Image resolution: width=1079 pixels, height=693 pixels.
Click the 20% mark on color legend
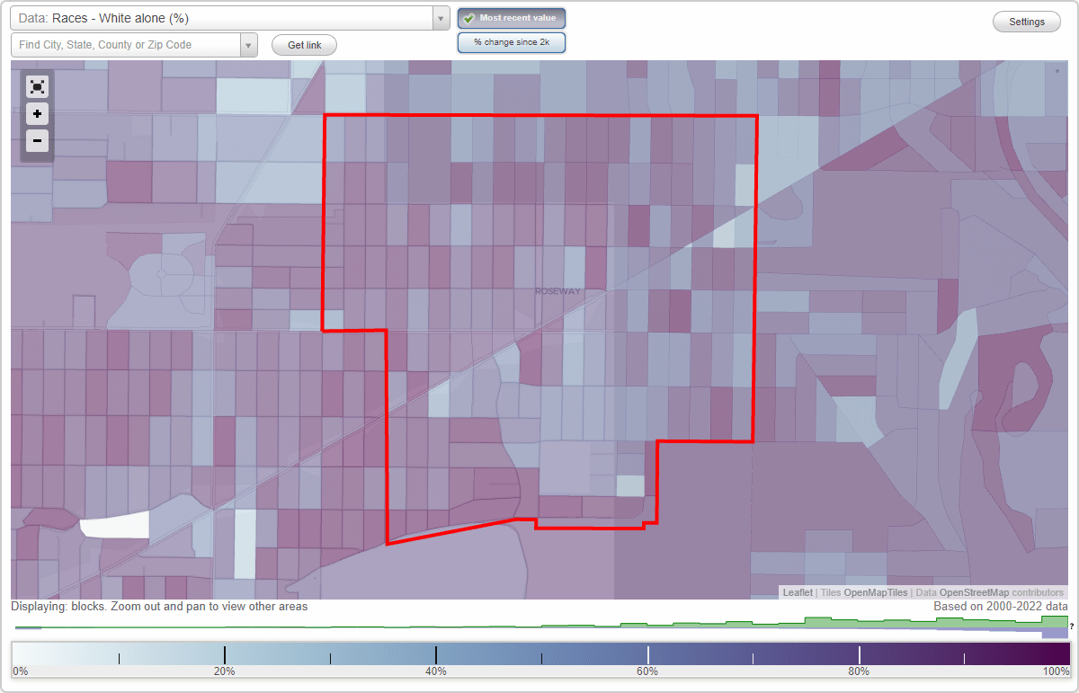(x=224, y=671)
